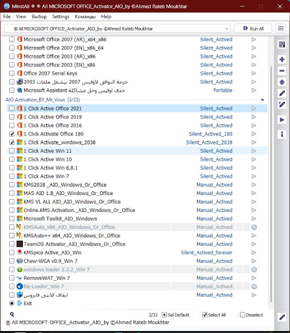Viewport: 290px width, 333px height.
Task: Uncheck 1 Click Activate_windows_2038 checkbox
Action: click(x=12, y=142)
